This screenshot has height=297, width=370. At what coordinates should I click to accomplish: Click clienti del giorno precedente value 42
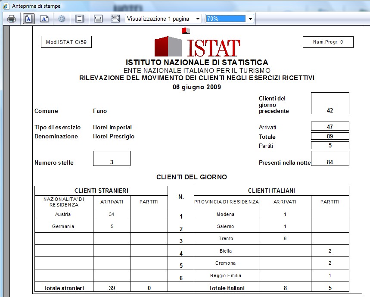pyautogui.click(x=330, y=110)
